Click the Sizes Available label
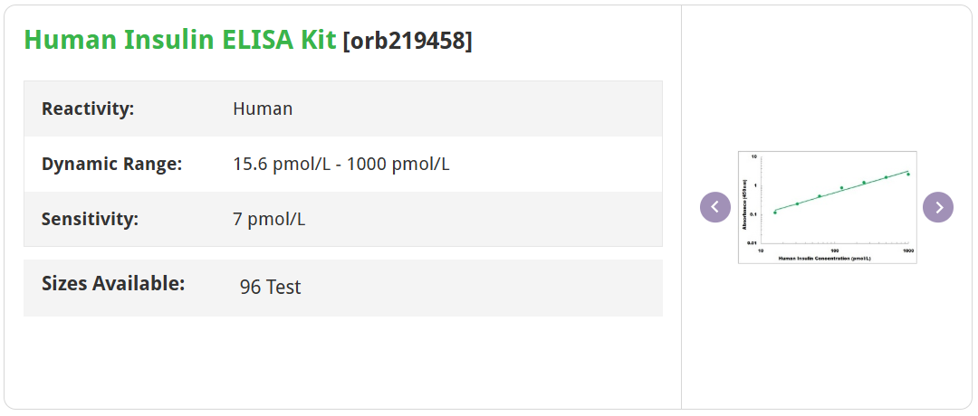 point(113,283)
